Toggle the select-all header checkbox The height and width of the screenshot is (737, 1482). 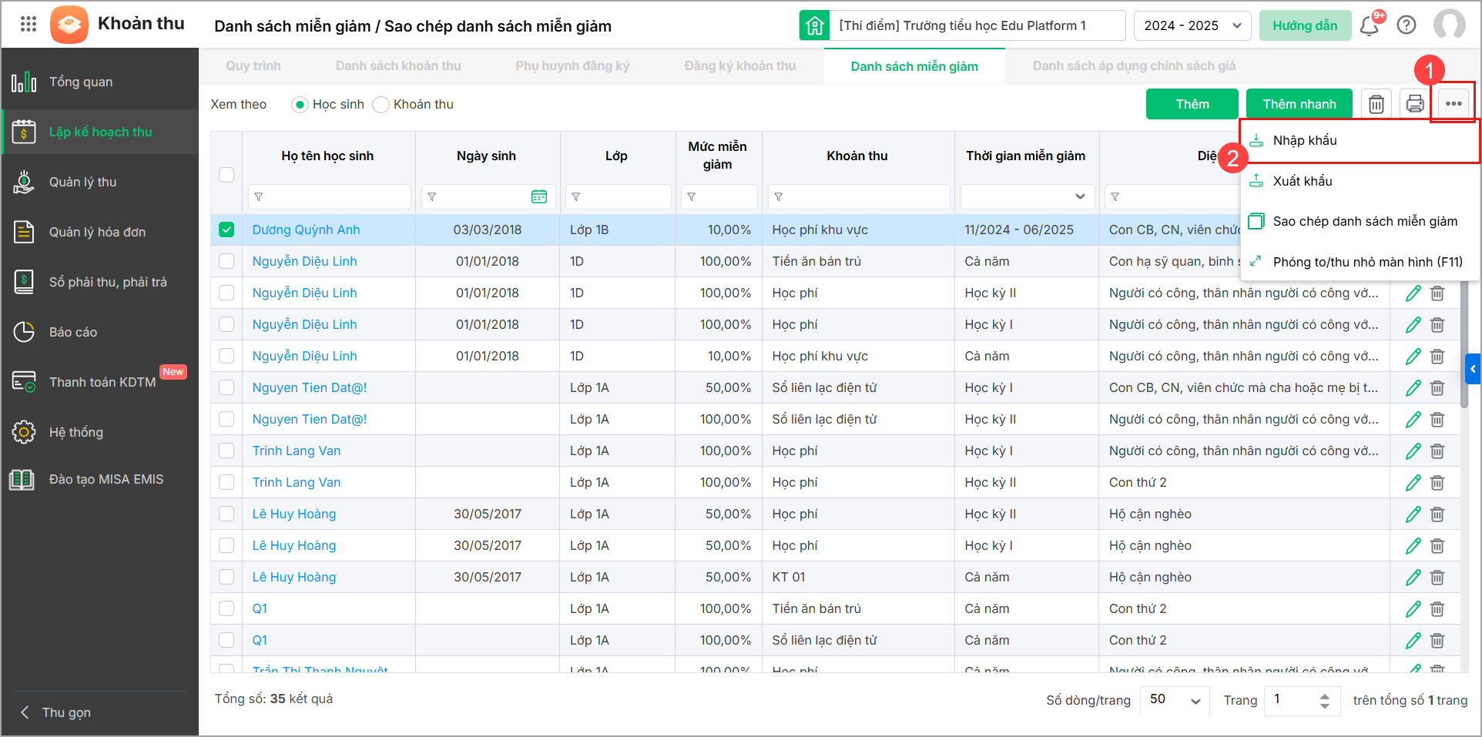[x=226, y=175]
